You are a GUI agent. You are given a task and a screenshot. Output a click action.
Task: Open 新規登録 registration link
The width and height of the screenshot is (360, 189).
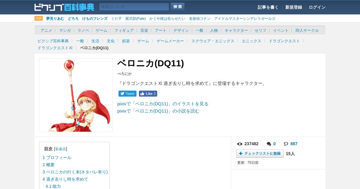tap(294, 7)
